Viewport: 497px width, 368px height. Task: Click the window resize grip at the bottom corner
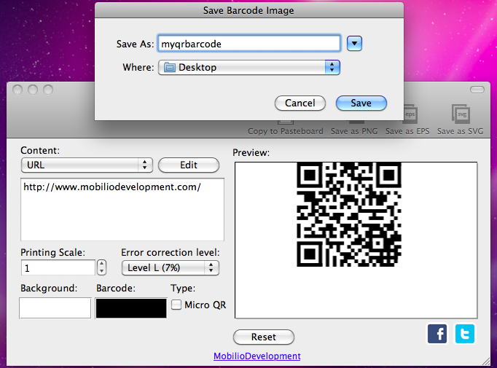click(x=486, y=361)
